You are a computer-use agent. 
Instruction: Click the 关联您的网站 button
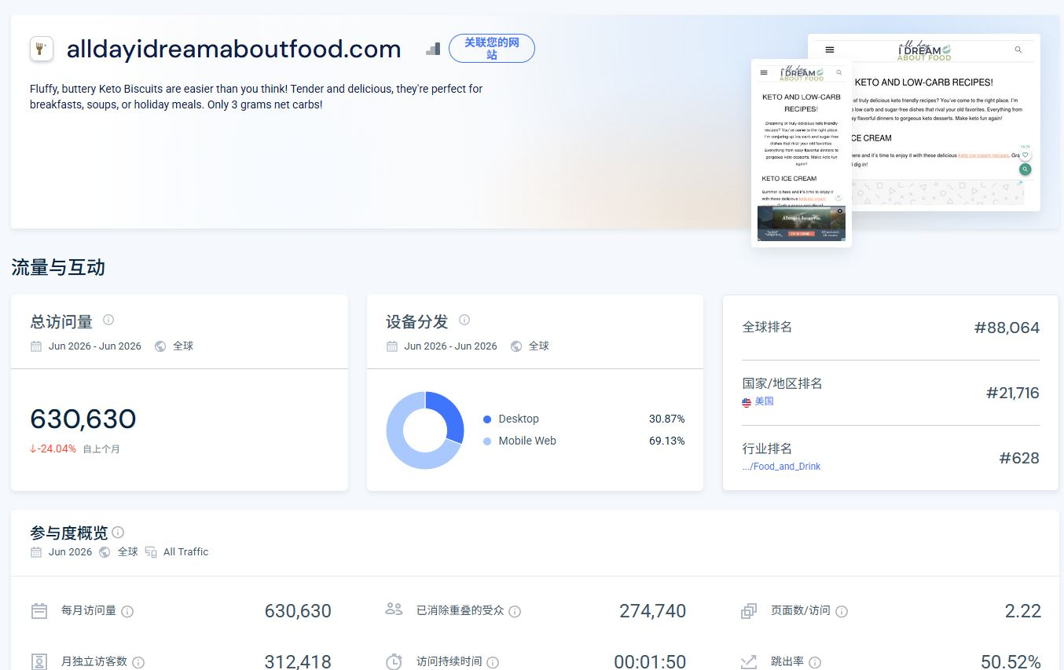coord(492,49)
